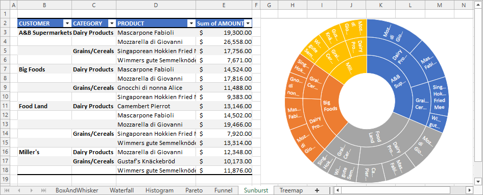Select the 19,300.00 amount cell
The image size is (483, 195).
pos(224,33)
